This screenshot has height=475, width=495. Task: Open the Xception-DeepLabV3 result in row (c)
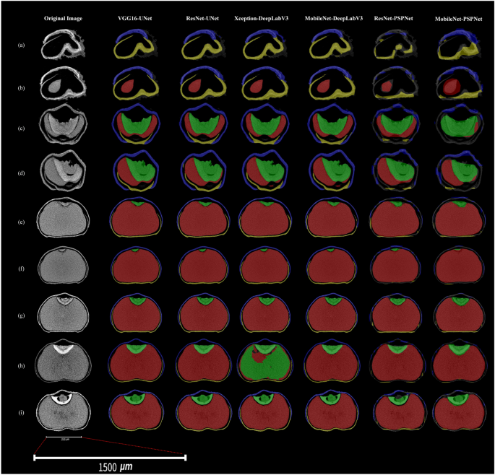pos(265,124)
